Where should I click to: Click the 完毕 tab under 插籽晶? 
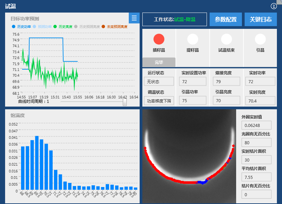point(159,62)
